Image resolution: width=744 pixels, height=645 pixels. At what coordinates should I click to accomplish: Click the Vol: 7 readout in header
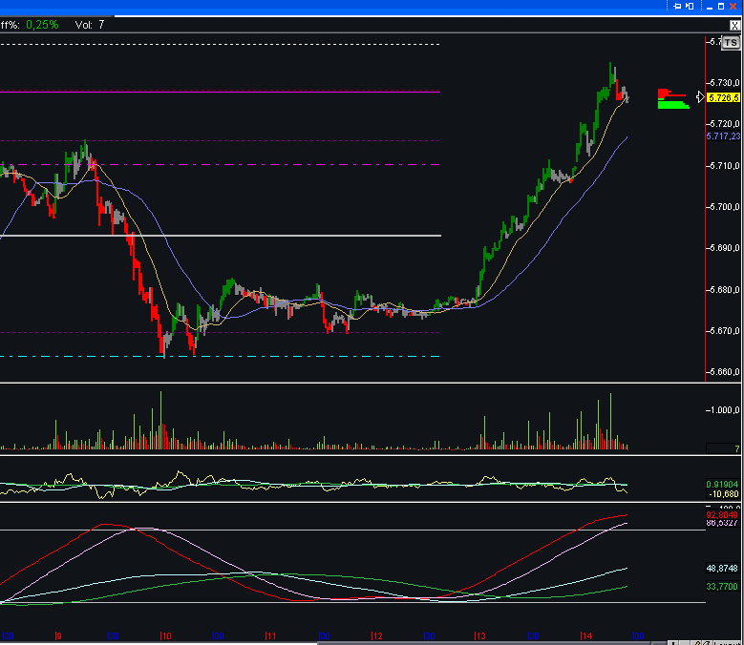(90, 25)
